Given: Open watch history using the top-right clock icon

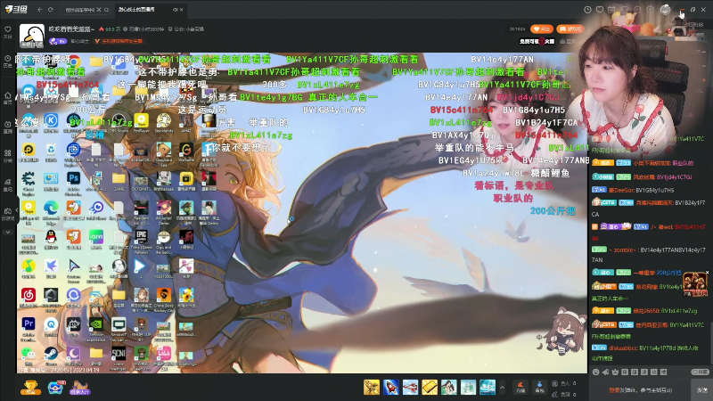Looking at the screenshot, I should coord(587,10).
